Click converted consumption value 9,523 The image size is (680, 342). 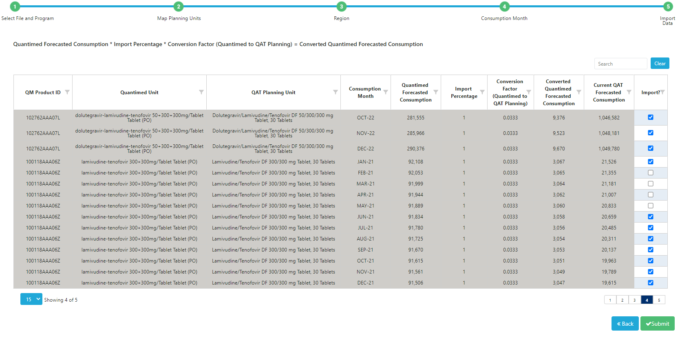559,133
